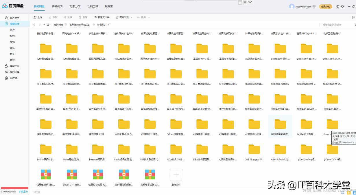
Task: Open the 功能宝箱 menu item
Action: pos(92,6)
